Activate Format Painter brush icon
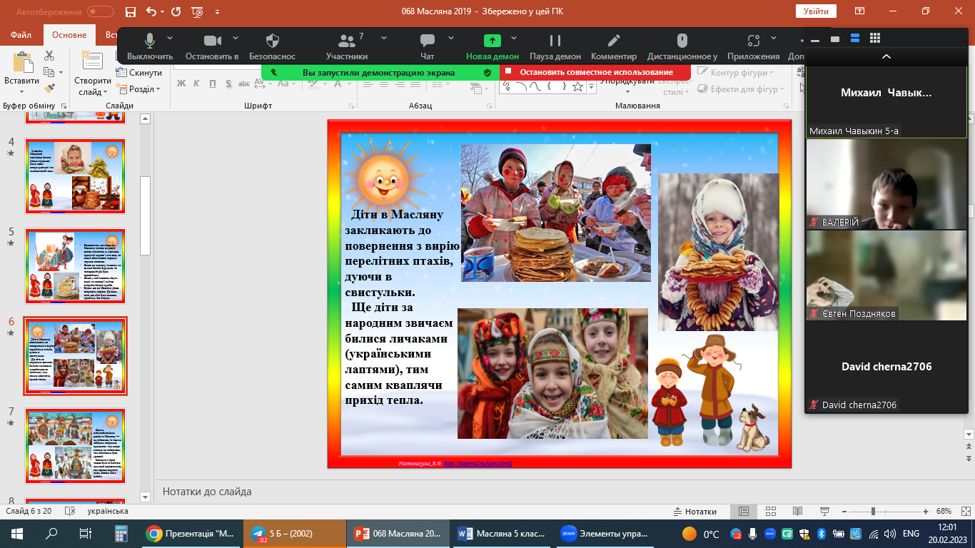 click(49, 88)
